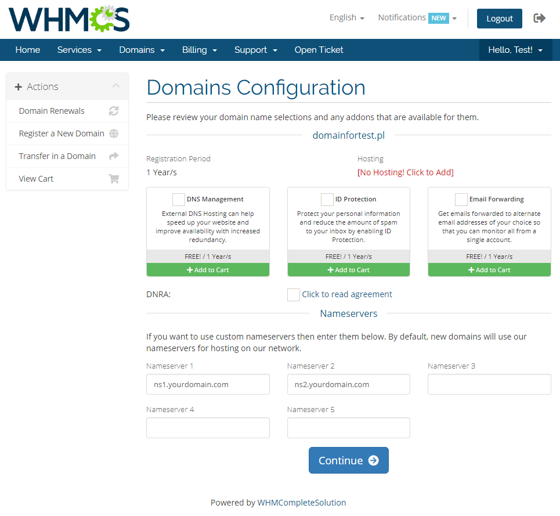Open the Services menu dropdown

click(80, 50)
